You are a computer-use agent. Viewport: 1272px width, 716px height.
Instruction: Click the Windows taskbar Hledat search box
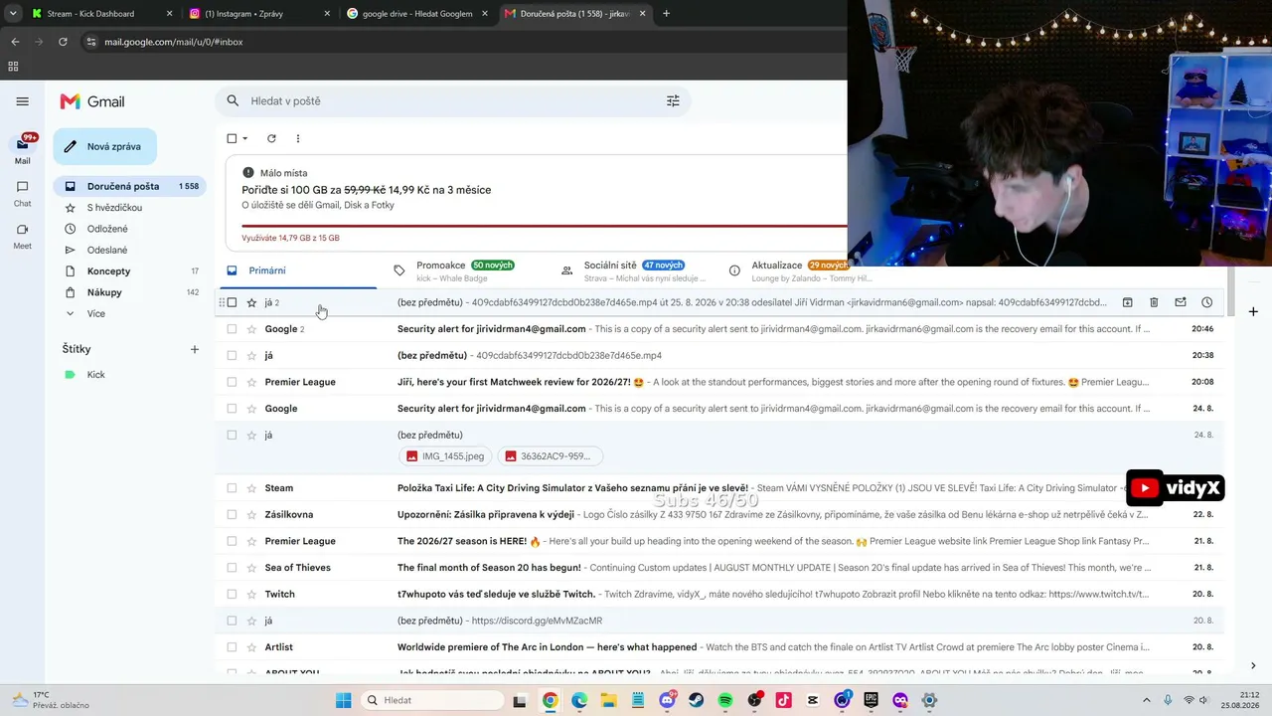click(432, 700)
